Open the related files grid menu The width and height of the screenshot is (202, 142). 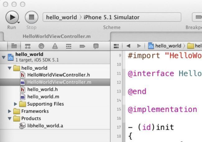pos(116,46)
